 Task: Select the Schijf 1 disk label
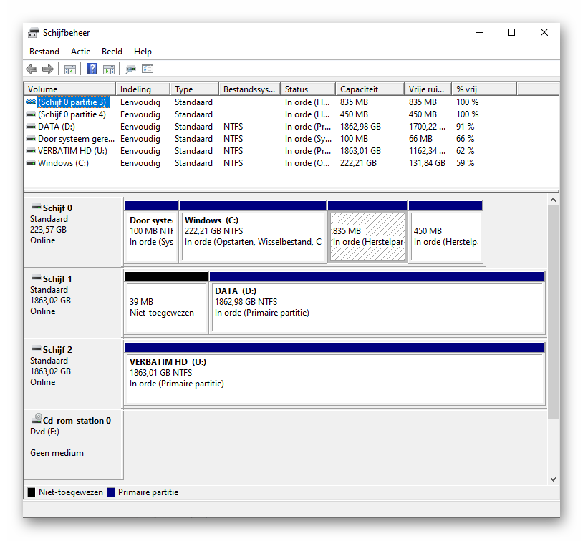click(57, 279)
